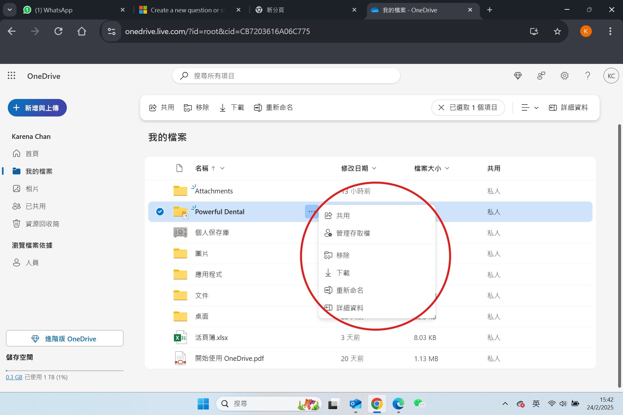Click the three-dots button on Powerful Dental
The width and height of the screenshot is (623, 415).
click(x=311, y=212)
